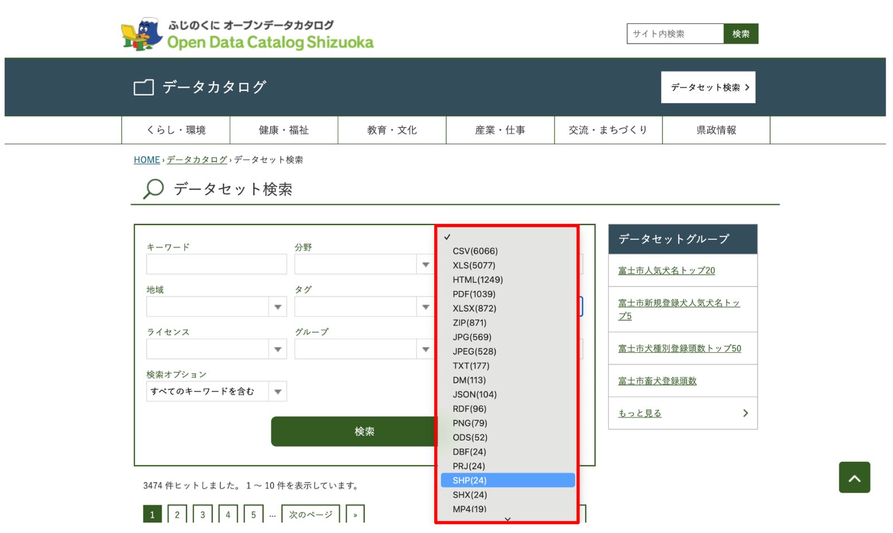The image size is (893, 533).
Task: Open the 交流・まちづくり tab
Action: click(608, 130)
